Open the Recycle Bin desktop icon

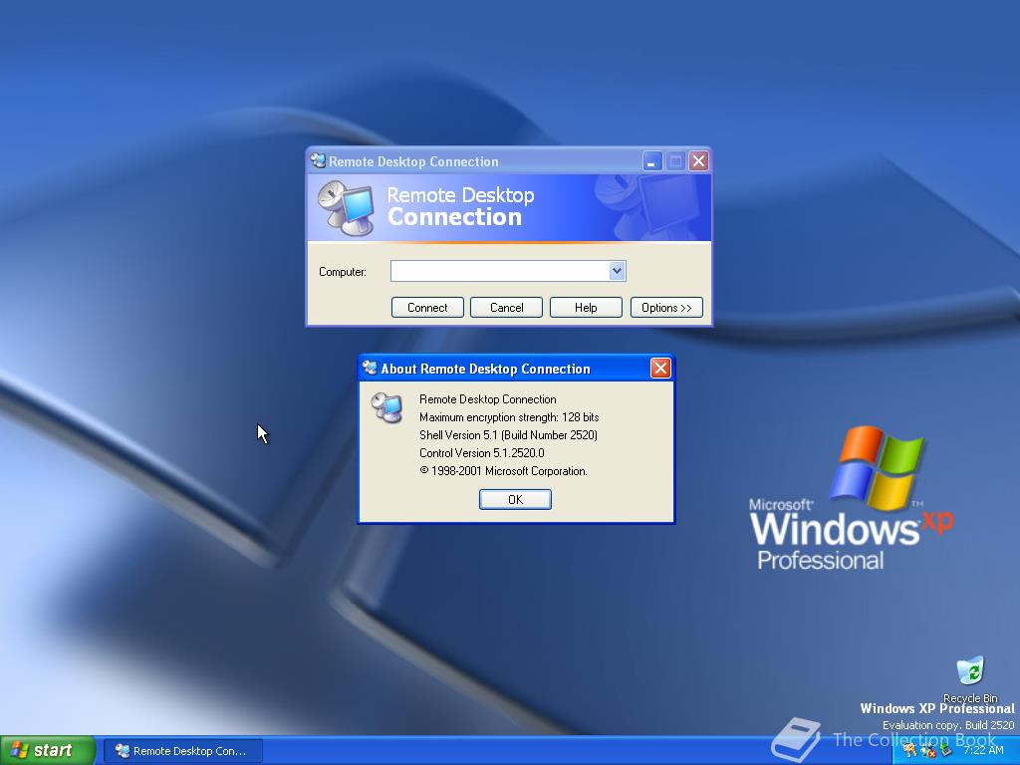point(970,679)
